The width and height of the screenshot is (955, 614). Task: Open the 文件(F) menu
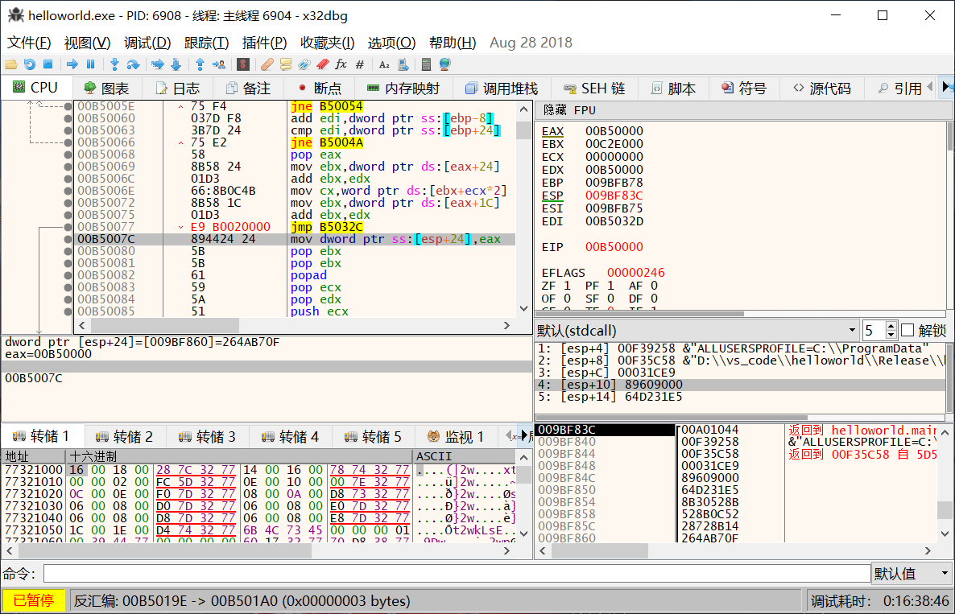point(29,43)
